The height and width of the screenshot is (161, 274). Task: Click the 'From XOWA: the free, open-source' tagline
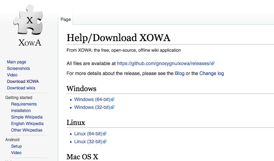tap(124, 50)
